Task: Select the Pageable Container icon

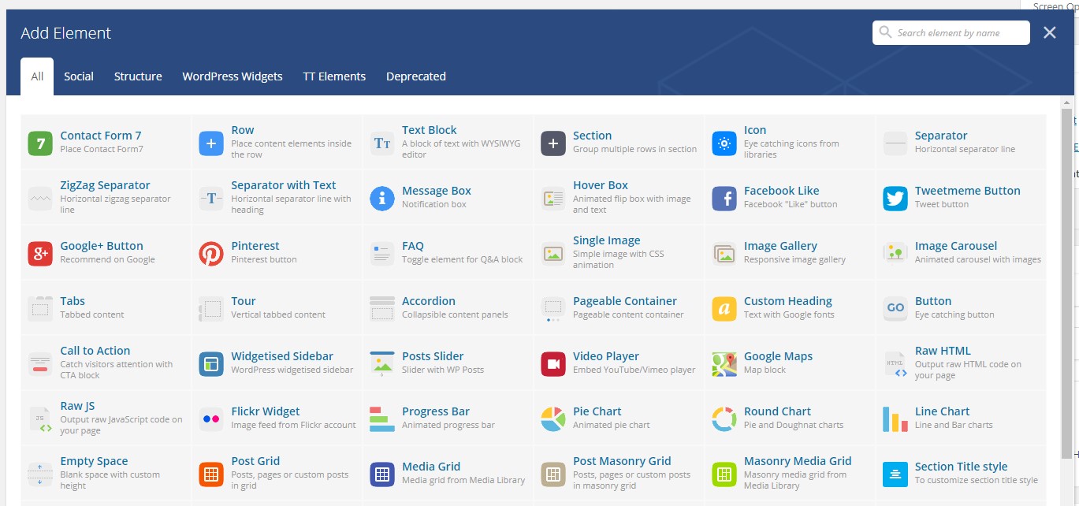Action: (x=553, y=309)
